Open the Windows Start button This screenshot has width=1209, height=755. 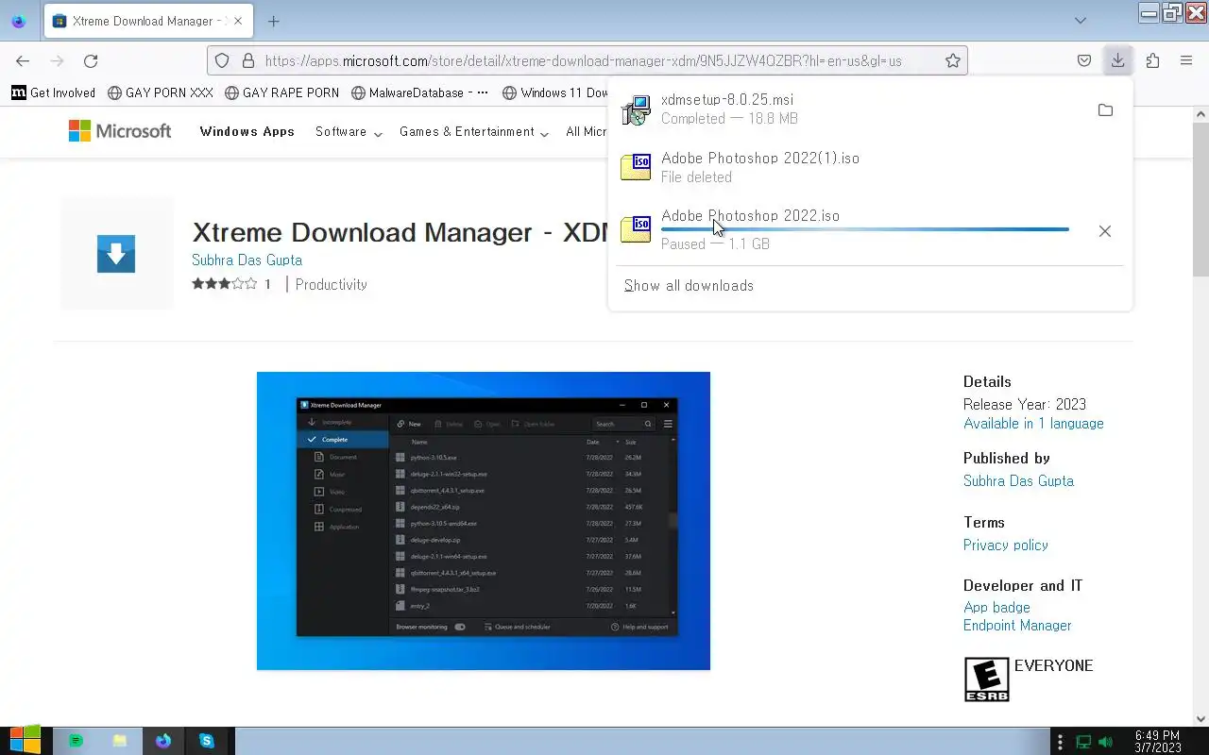tap(26, 741)
